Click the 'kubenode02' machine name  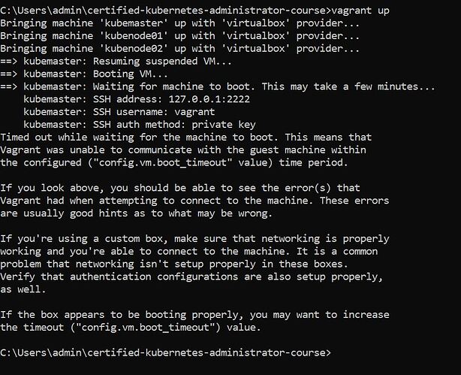131,47
